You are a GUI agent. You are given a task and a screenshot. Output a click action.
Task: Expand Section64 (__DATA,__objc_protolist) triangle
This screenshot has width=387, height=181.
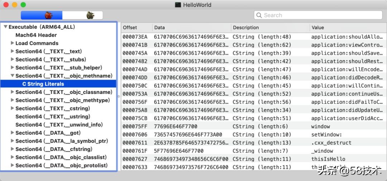point(12,165)
